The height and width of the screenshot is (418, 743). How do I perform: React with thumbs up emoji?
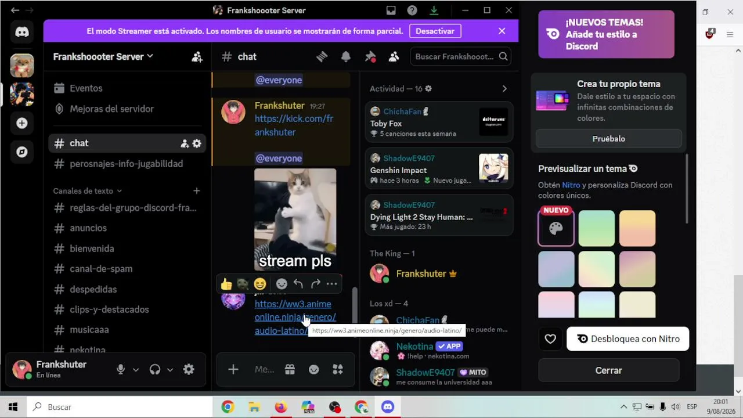(x=226, y=284)
